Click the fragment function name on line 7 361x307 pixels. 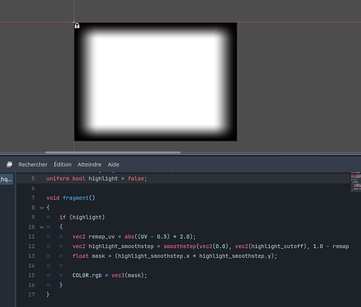[x=75, y=198]
